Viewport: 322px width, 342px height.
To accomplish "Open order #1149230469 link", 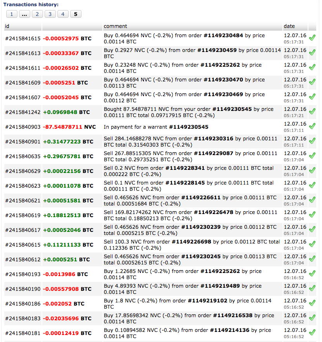I will (223, 95).
